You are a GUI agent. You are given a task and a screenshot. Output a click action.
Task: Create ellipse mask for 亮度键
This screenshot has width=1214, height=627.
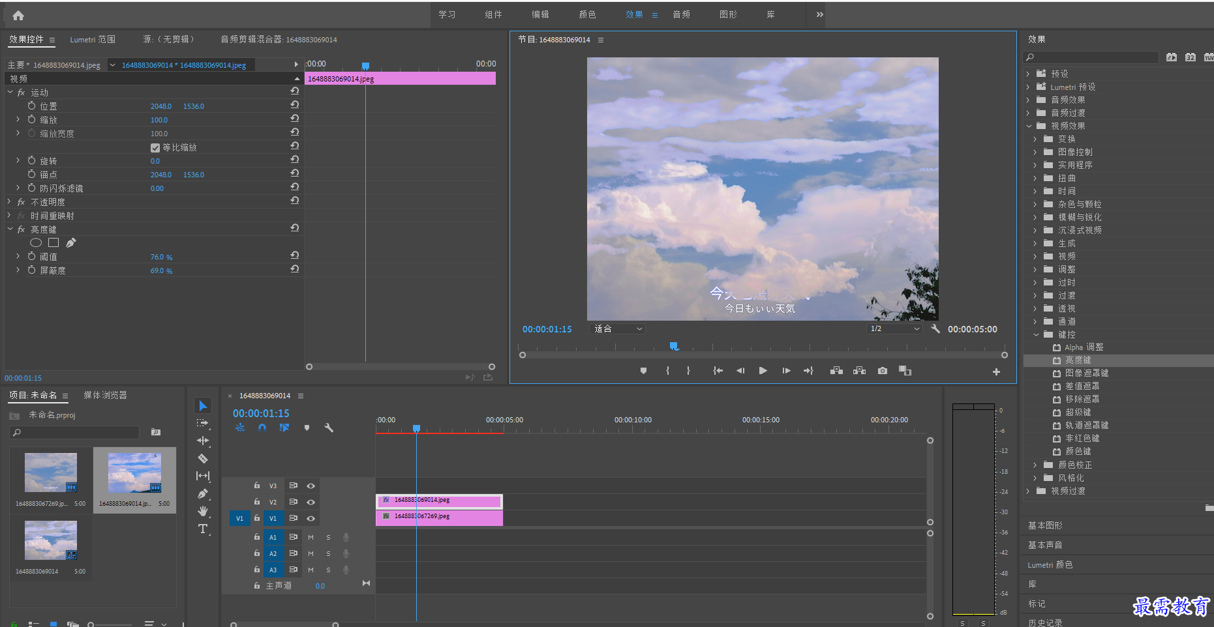36,242
